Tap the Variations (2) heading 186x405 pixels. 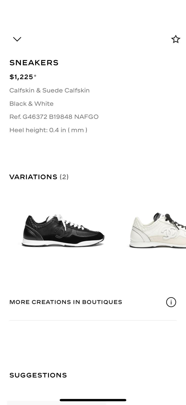(39, 177)
